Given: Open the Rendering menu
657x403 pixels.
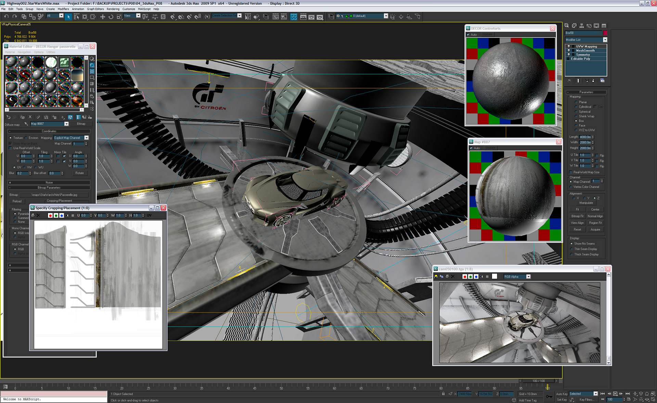Looking at the screenshot, I should 113,9.
